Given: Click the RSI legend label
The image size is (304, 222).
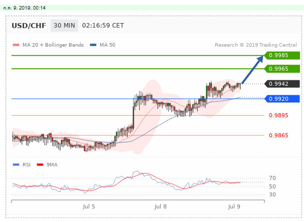Looking at the screenshot, I should 27,165.
